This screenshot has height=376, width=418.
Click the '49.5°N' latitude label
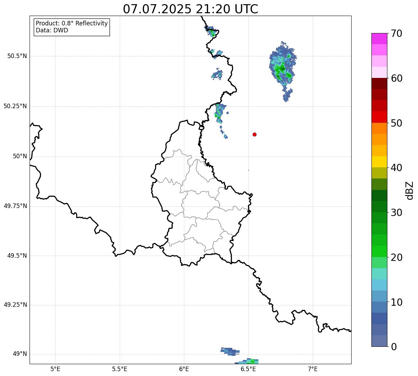point(17,256)
